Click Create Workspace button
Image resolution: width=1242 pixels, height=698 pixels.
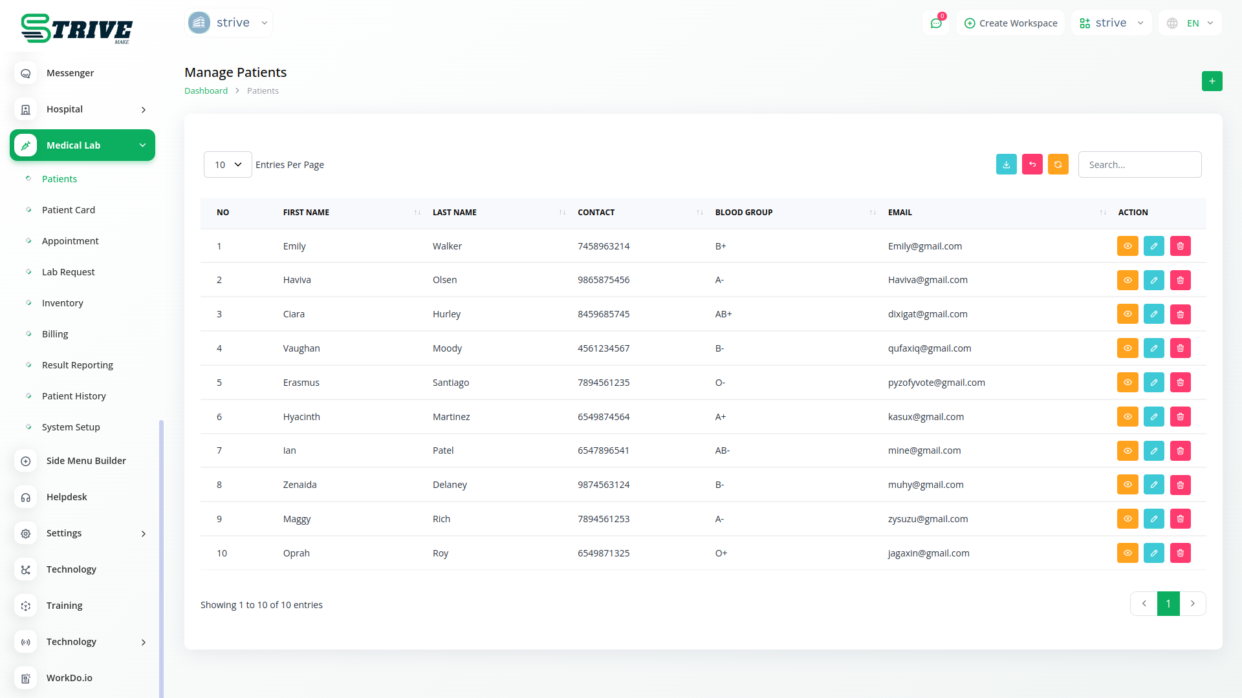[x=1010, y=23]
